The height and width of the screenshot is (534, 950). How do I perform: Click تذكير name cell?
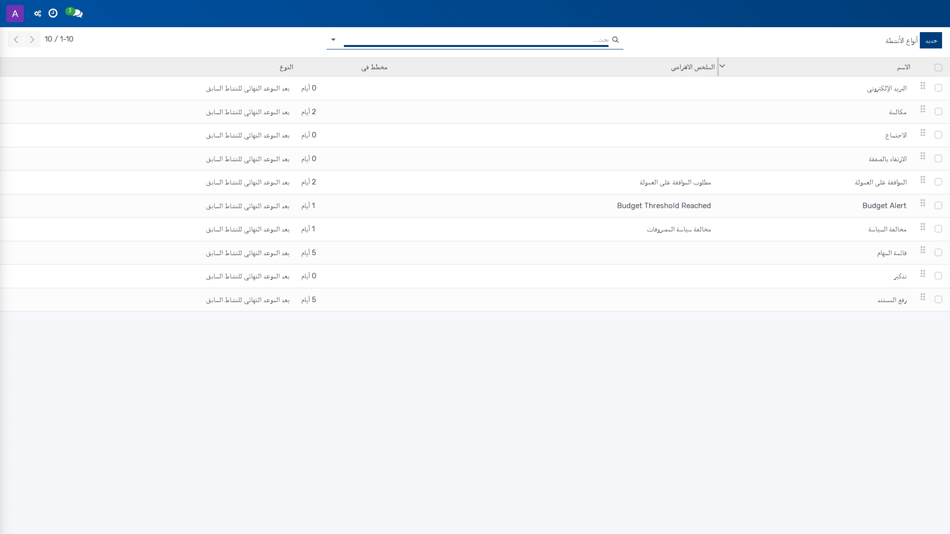pos(900,276)
